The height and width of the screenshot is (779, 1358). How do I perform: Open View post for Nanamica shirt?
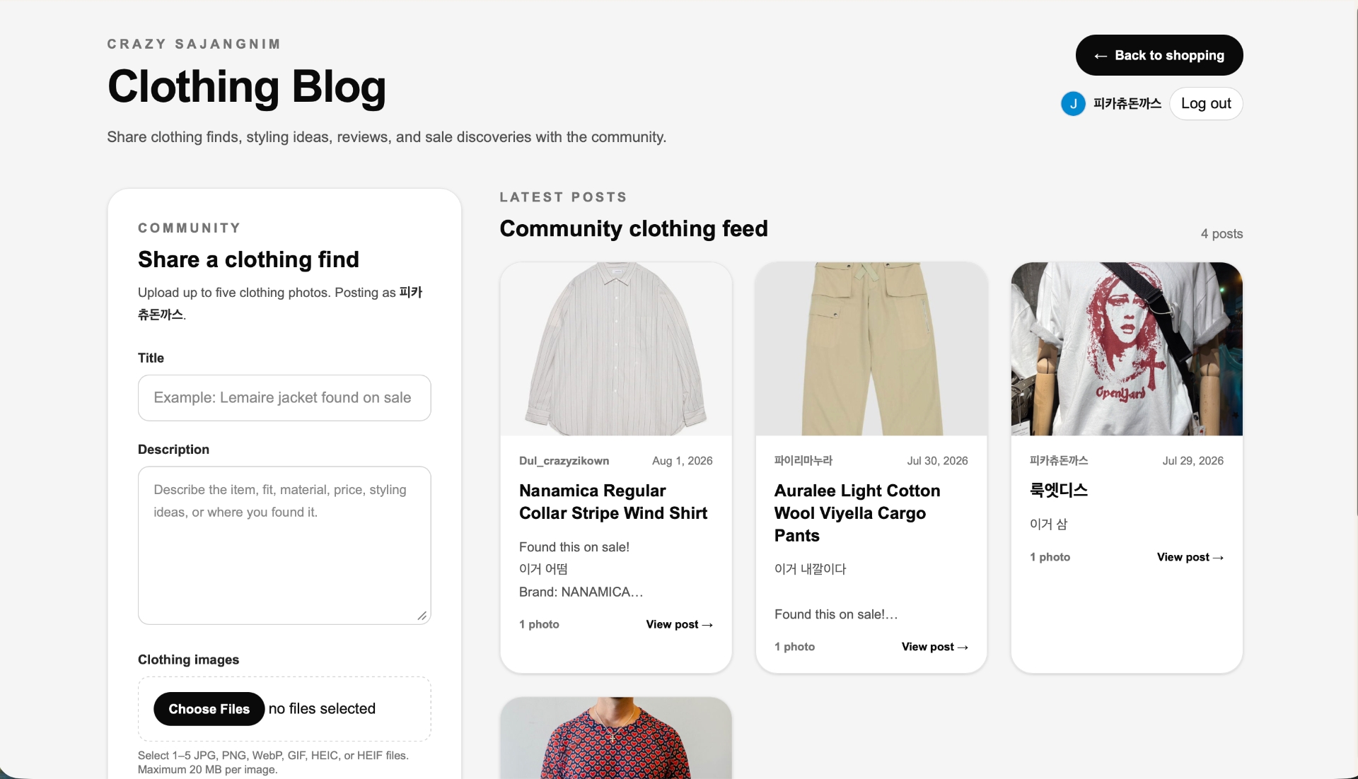pos(679,625)
